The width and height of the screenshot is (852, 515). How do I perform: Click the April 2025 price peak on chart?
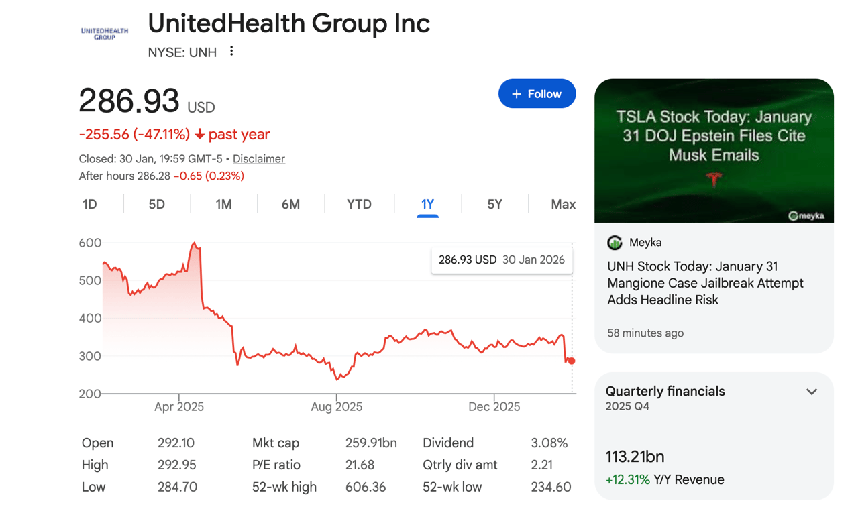pos(195,244)
